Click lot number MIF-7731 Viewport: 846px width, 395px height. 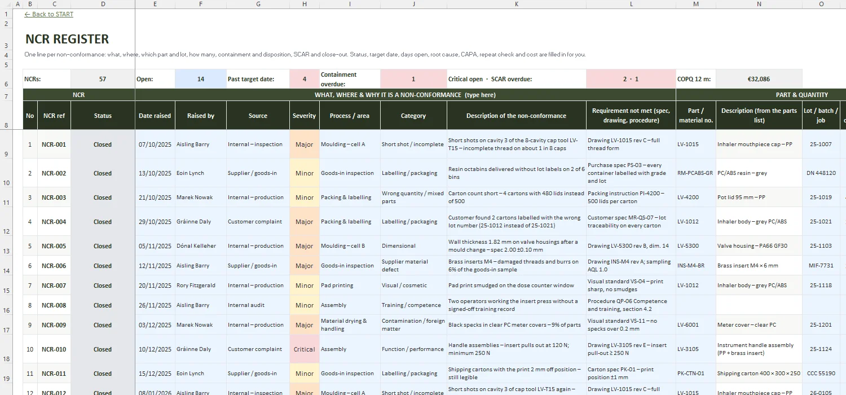point(821,266)
